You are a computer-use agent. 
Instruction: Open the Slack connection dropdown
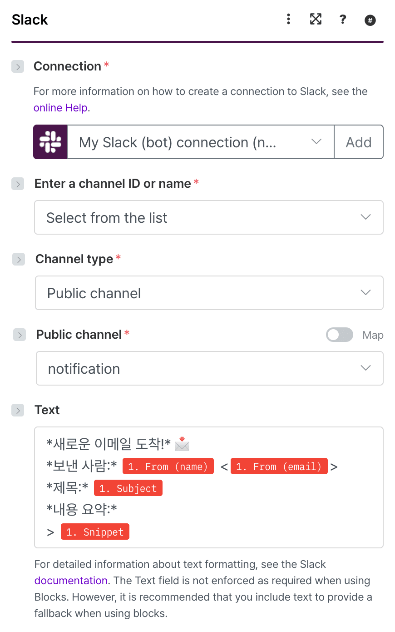(200, 142)
